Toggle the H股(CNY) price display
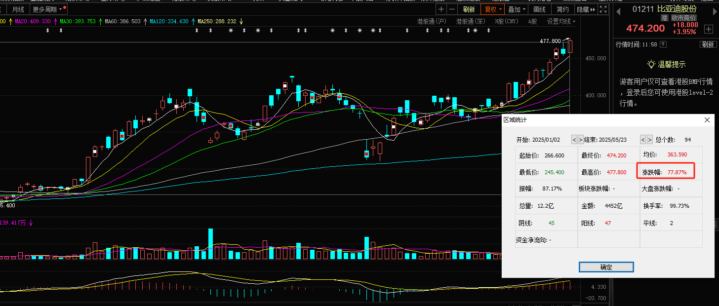 tap(507, 21)
